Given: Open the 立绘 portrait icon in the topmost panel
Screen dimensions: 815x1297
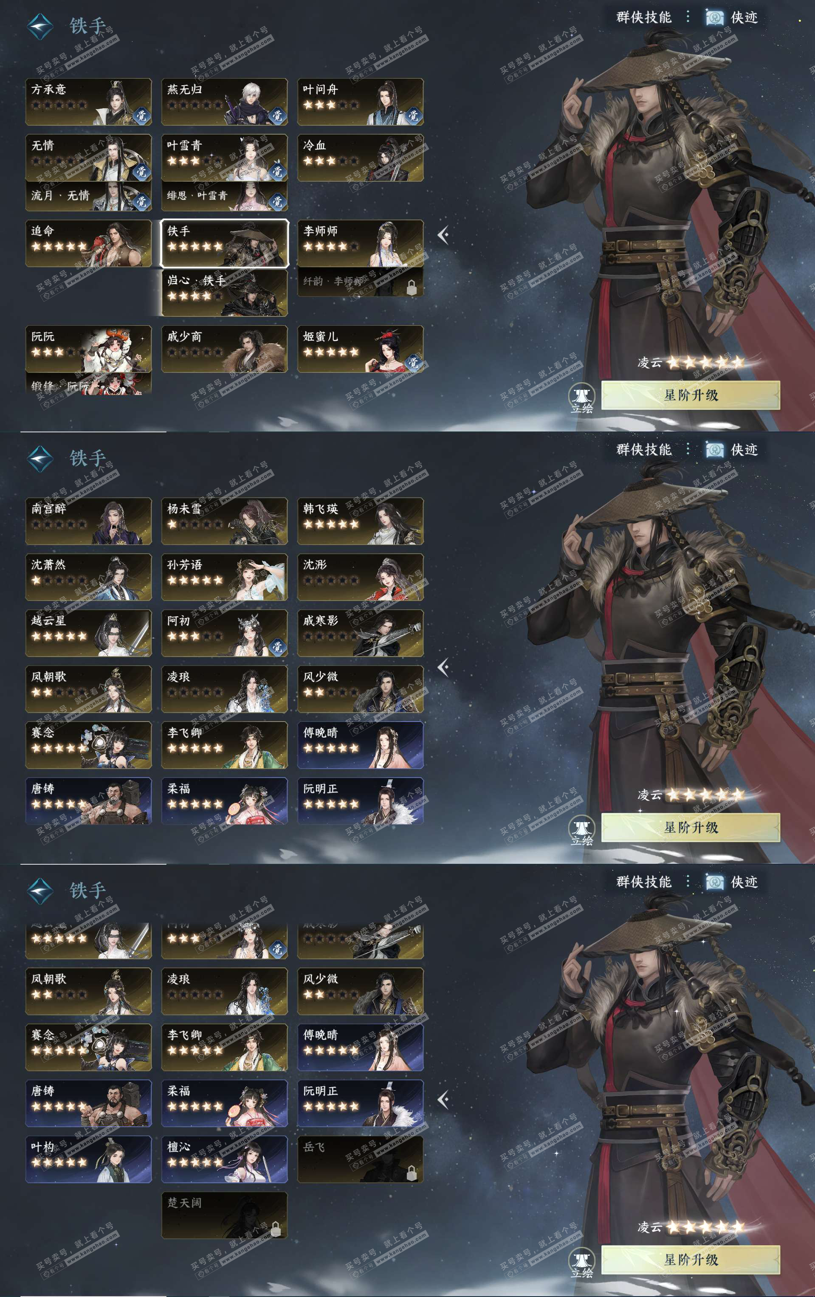Looking at the screenshot, I should [582, 398].
